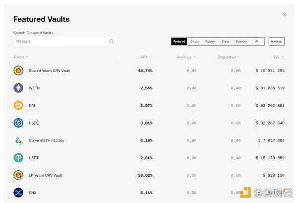Switch to the Crypto filter tab
298x203 pixels.
[x=195, y=42]
